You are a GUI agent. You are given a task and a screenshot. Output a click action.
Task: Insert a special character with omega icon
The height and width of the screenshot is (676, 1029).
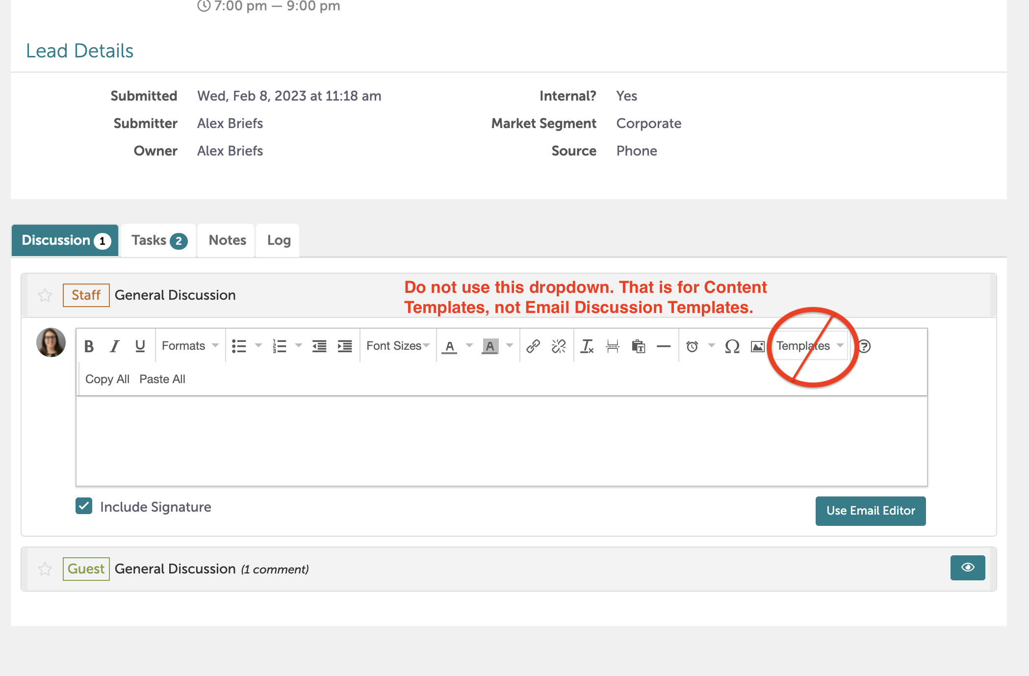[x=732, y=346]
